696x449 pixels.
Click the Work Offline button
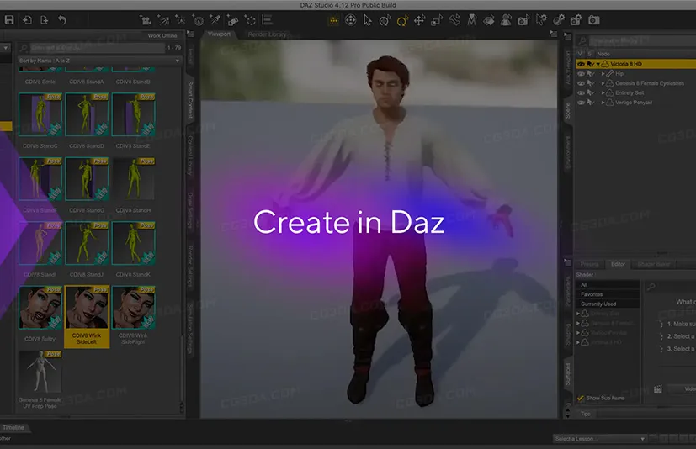pos(162,36)
